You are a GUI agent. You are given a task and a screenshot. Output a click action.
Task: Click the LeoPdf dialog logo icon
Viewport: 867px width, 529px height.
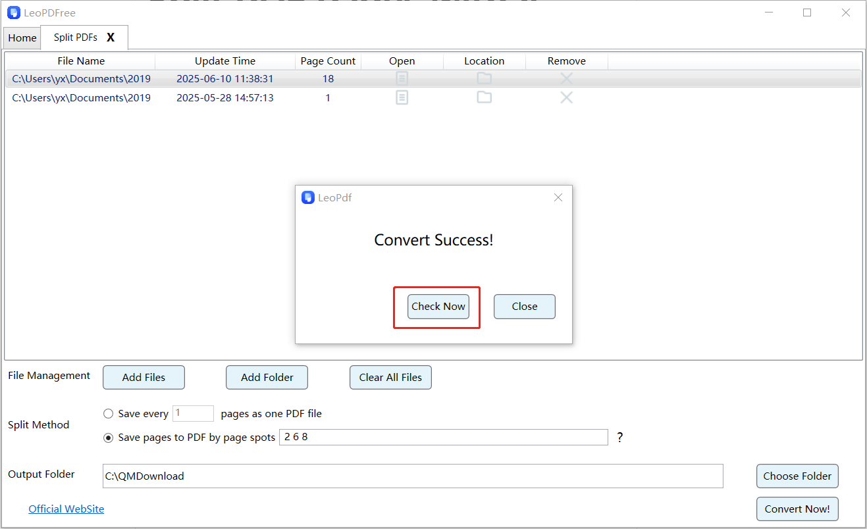308,197
